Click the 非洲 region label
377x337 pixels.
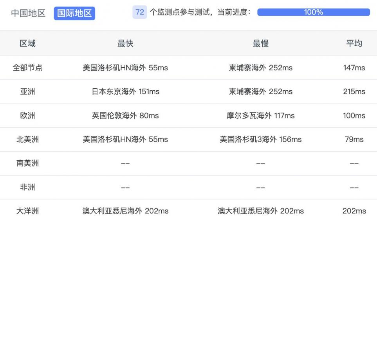pyautogui.click(x=27, y=187)
